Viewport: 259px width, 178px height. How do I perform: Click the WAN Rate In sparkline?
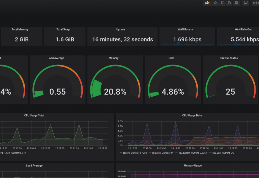click(187, 44)
